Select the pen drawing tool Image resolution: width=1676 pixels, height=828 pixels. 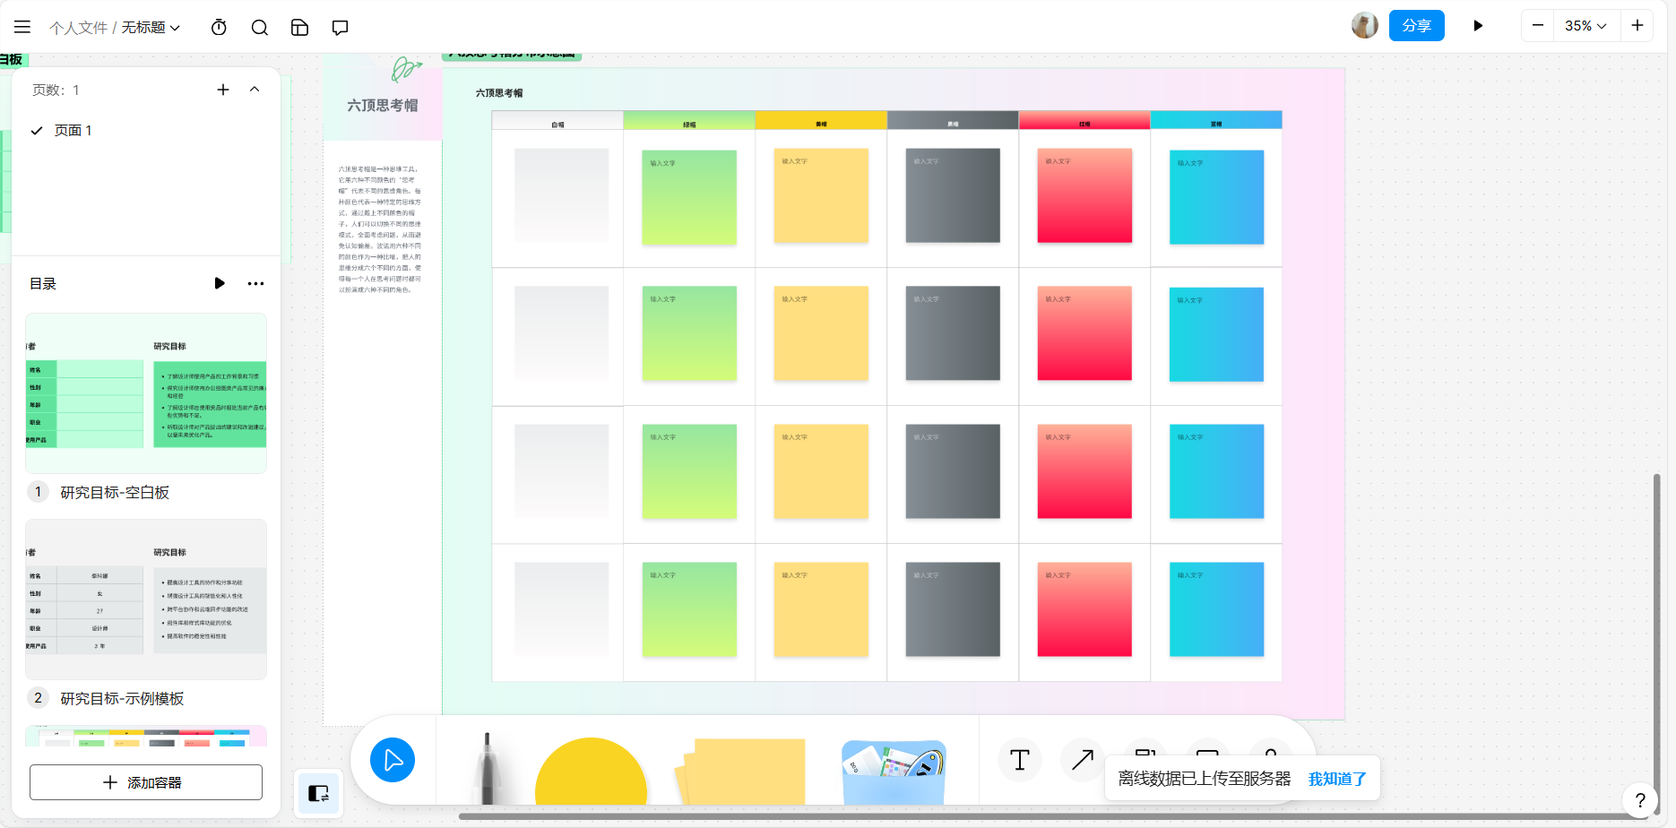(x=487, y=769)
